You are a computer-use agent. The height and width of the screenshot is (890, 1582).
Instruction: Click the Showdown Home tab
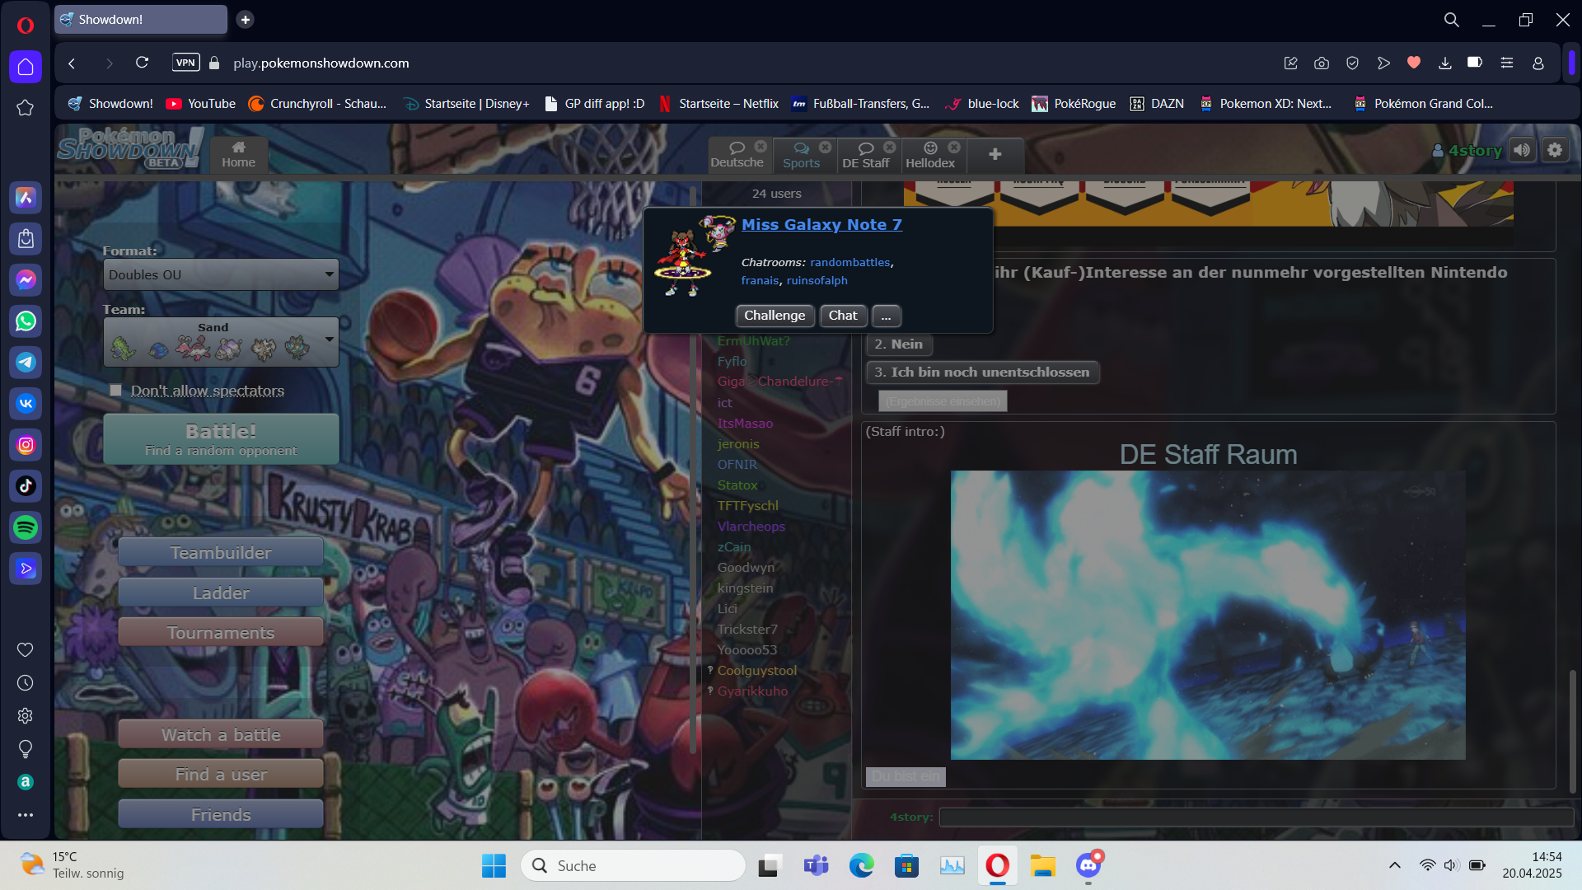point(238,154)
